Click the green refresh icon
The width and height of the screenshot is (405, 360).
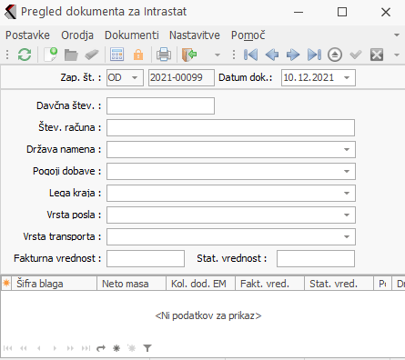pyautogui.click(x=25, y=55)
